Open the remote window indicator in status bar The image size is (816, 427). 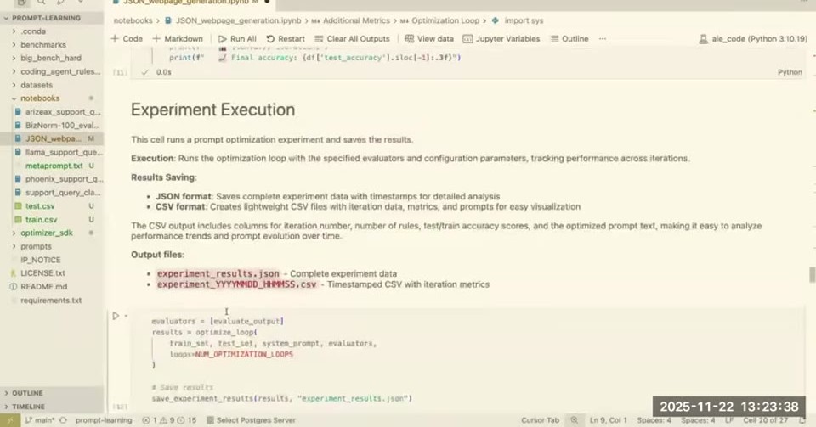(x=10, y=420)
